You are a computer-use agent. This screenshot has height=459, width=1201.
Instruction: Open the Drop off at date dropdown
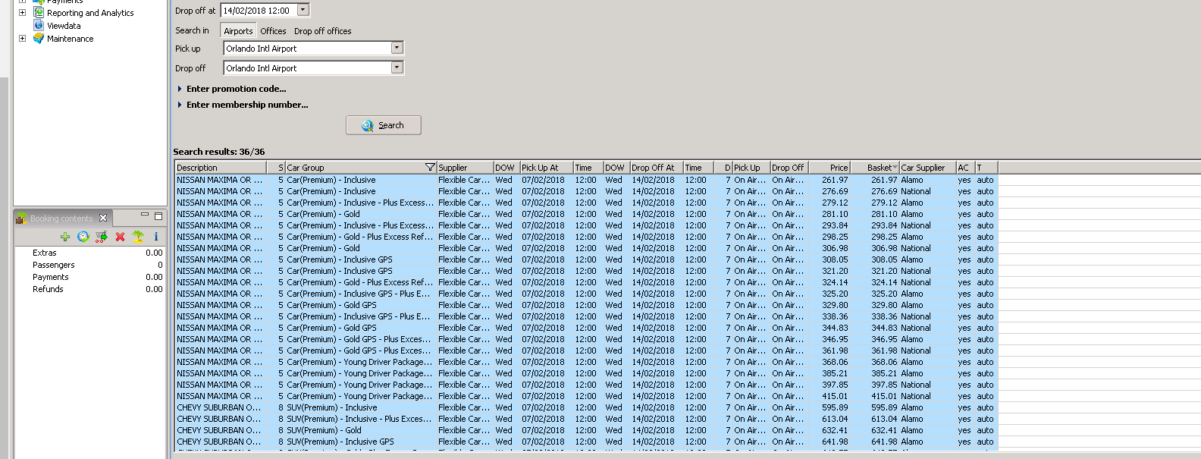pos(303,11)
